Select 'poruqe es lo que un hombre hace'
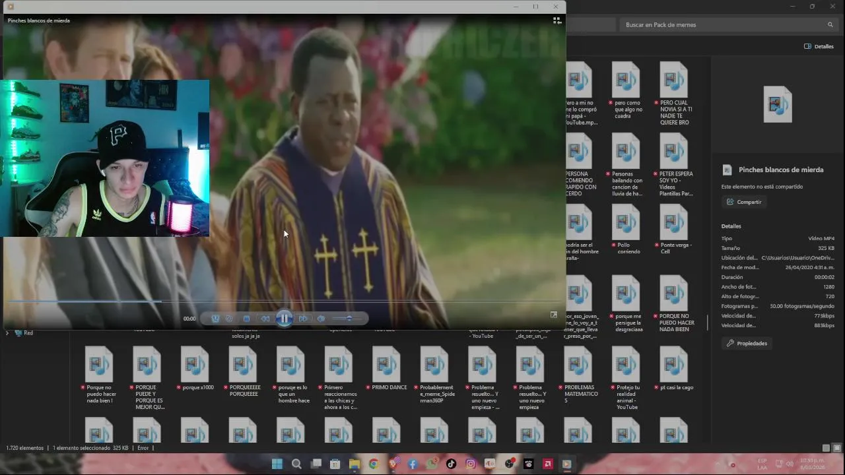This screenshot has width=845, height=475. coord(290,375)
